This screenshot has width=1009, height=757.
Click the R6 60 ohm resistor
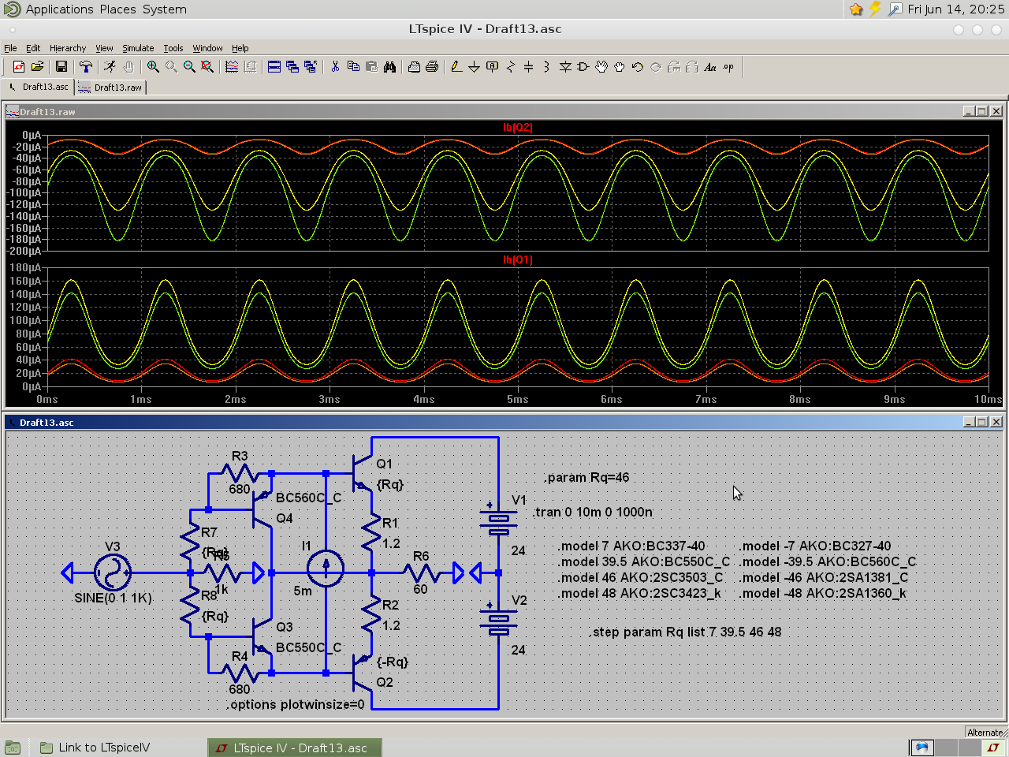tap(421, 572)
